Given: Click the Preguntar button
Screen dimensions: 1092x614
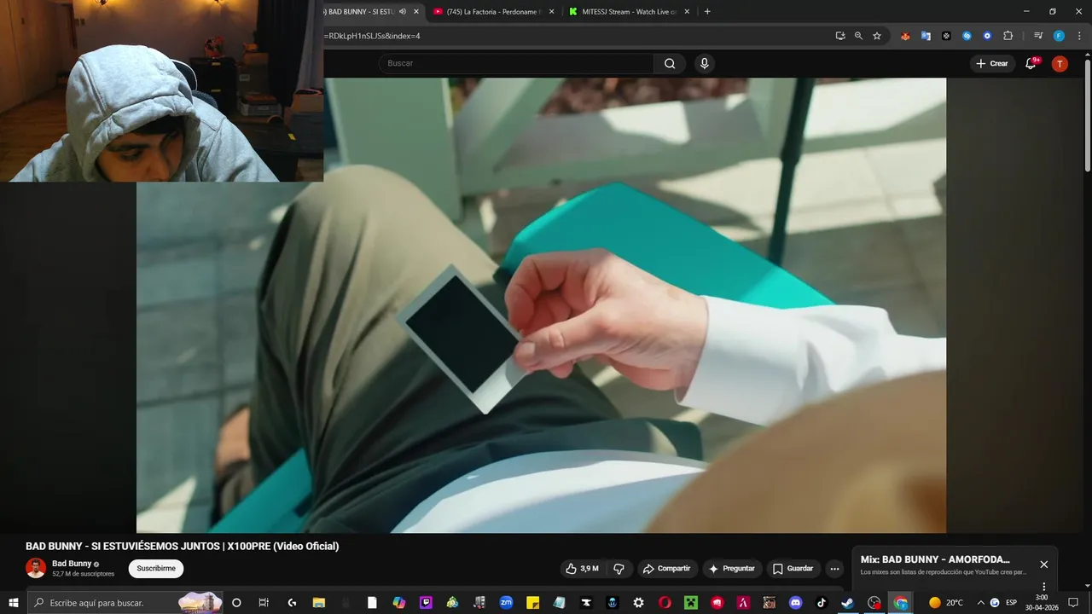Looking at the screenshot, I should [732, 569].
